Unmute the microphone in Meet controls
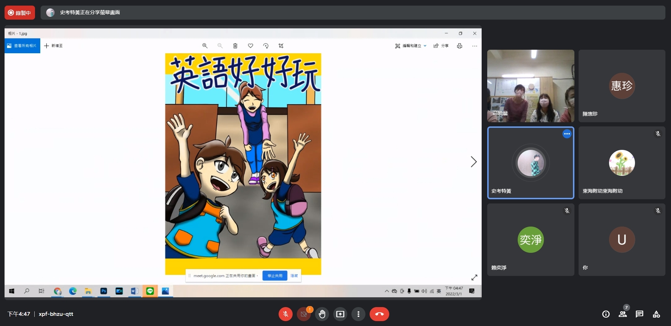Viewport: 671px width, 326px height. point(286,314)
